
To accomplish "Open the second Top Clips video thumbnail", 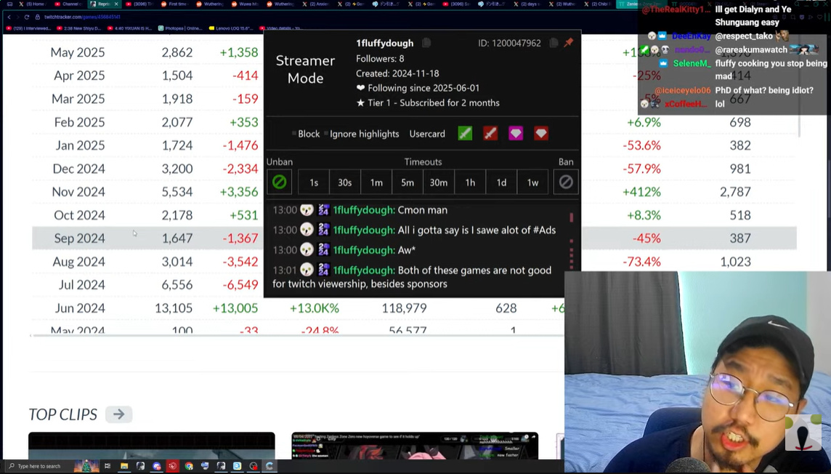I will click(415, 446).
